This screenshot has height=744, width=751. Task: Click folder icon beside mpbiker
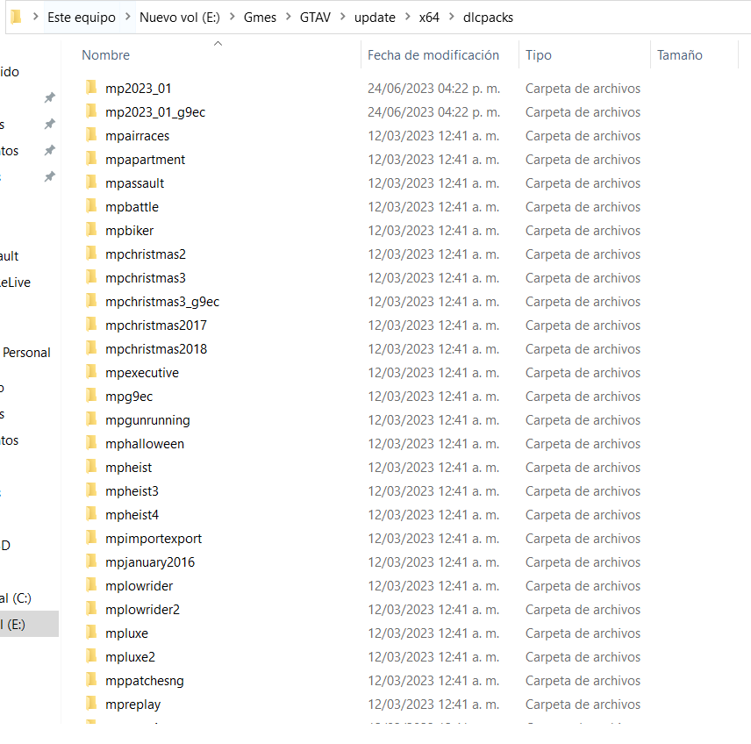pyautogui.click(x=91, y=230)
